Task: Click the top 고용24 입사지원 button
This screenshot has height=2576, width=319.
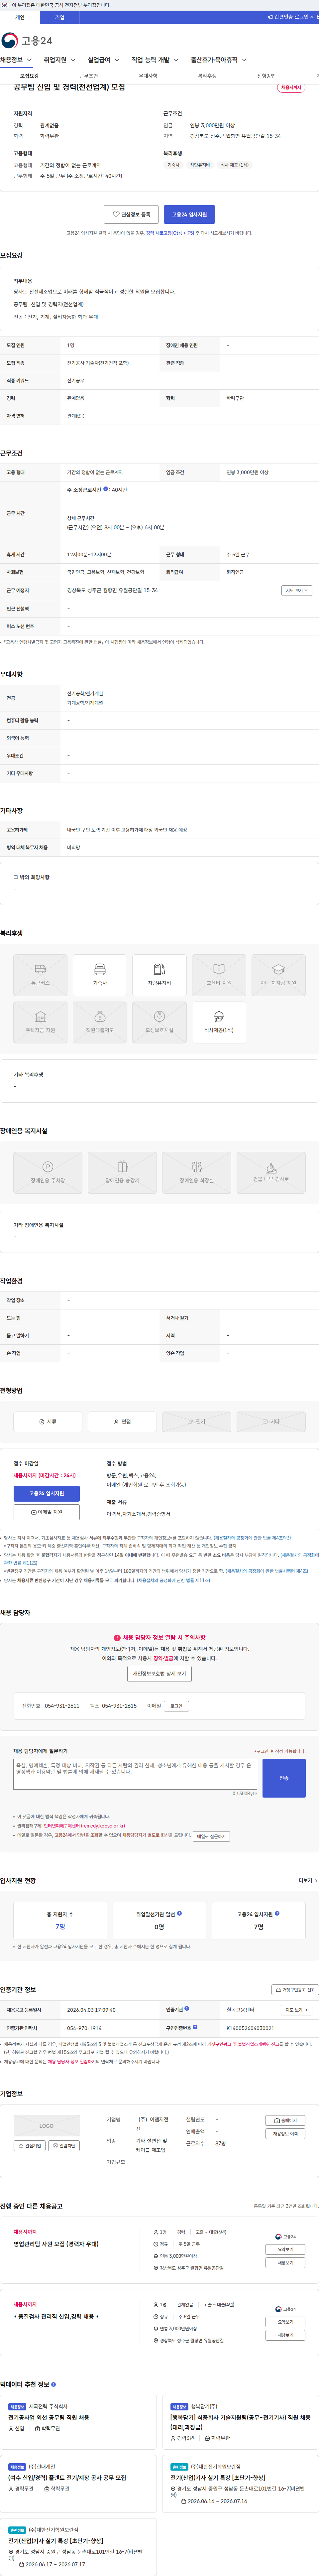Action: (189, 214)
